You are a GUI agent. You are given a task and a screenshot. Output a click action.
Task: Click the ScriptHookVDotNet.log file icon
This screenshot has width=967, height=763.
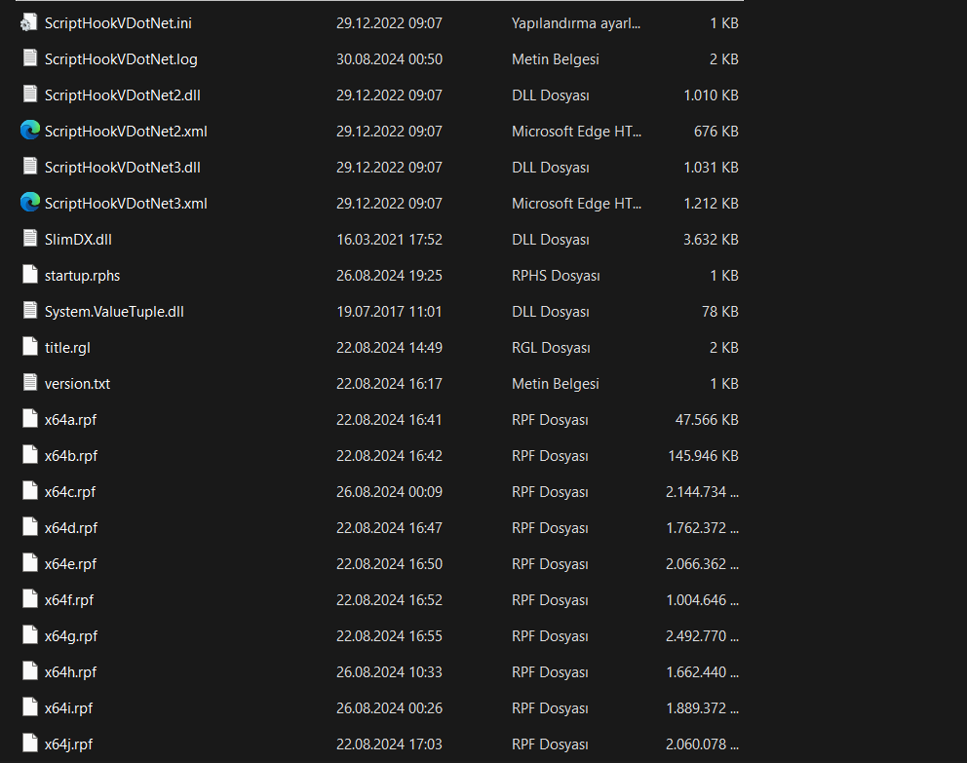pyautogui.click(x=29, y=58)
